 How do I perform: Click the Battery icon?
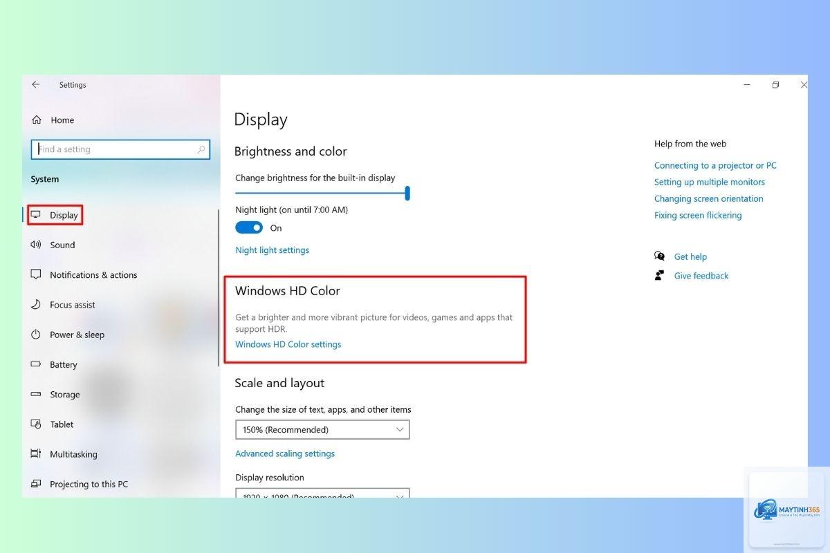point(36,364)
